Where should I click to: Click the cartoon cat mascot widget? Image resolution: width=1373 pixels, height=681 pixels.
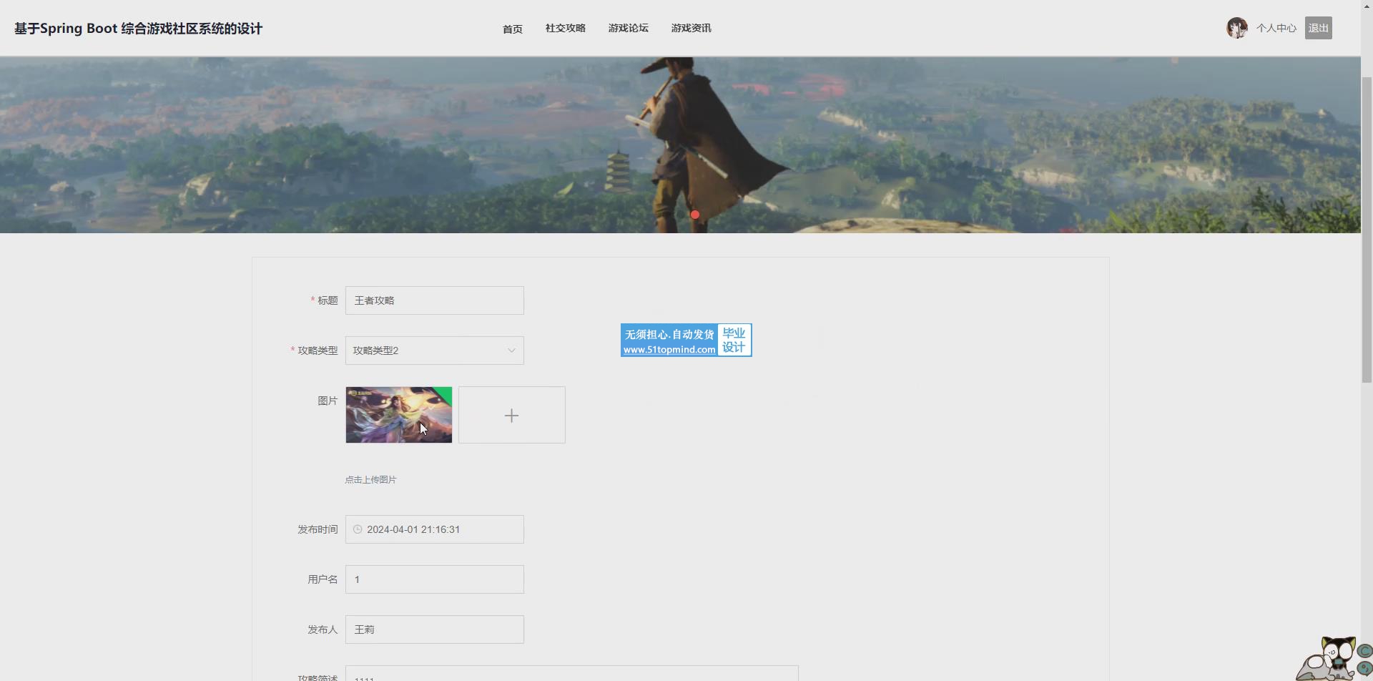click(x=1334, y=658)
